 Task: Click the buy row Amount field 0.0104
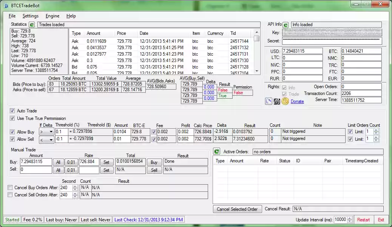122,132
